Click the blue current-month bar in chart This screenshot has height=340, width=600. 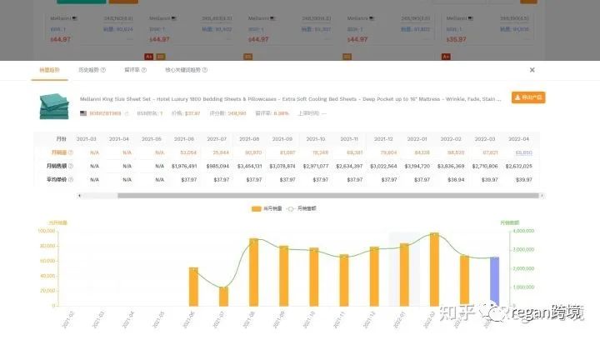pyautogui.click(x=494, y=282)
